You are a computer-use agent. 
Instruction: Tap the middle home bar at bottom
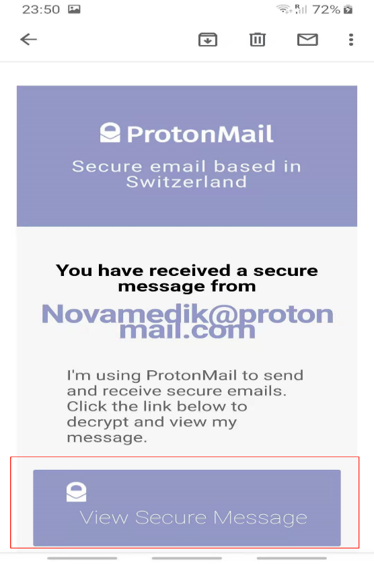click(x=186, y=558)
